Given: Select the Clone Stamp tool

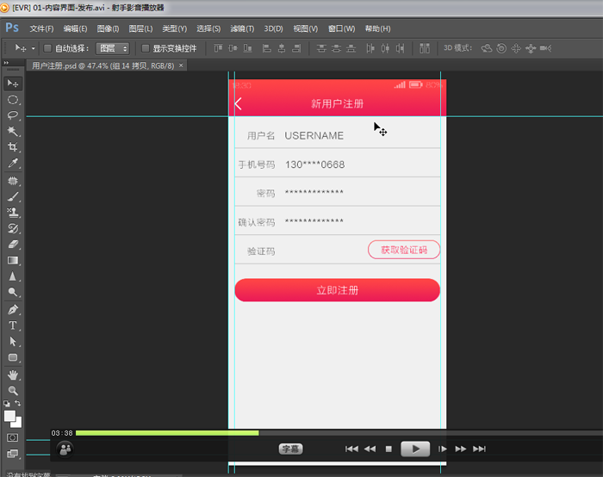Looking at the screenshot, I should [x=13, y=212].
